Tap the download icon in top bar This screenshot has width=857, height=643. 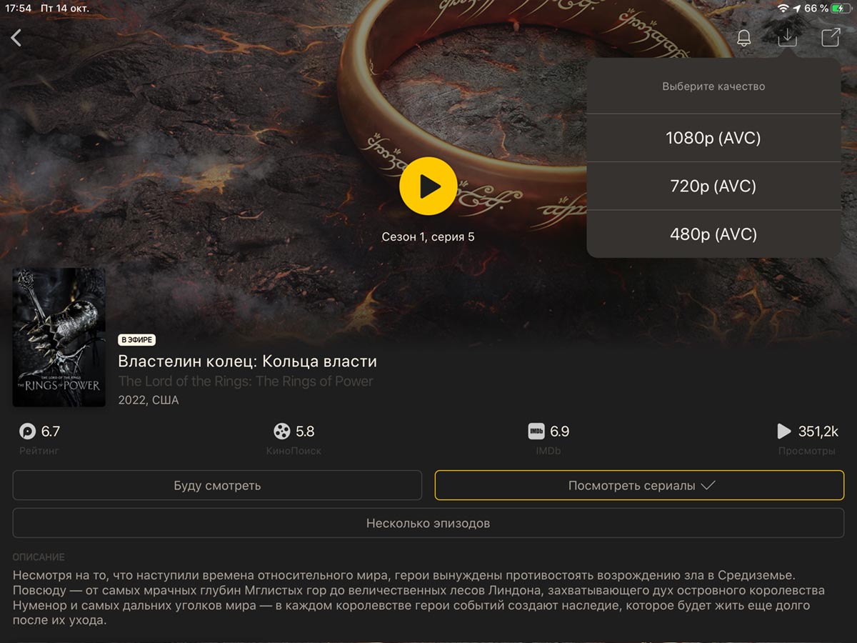point(787,38)
